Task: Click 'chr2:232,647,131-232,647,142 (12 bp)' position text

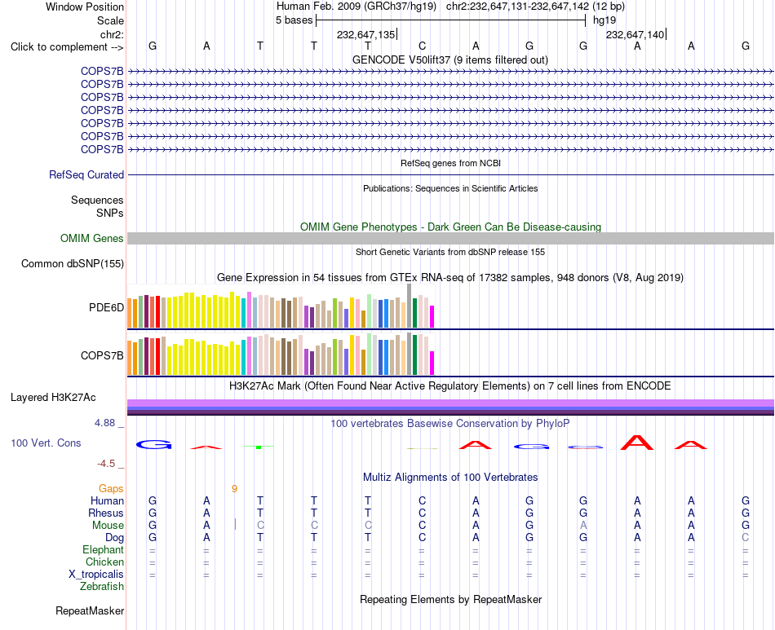Action: coord(535,7)
